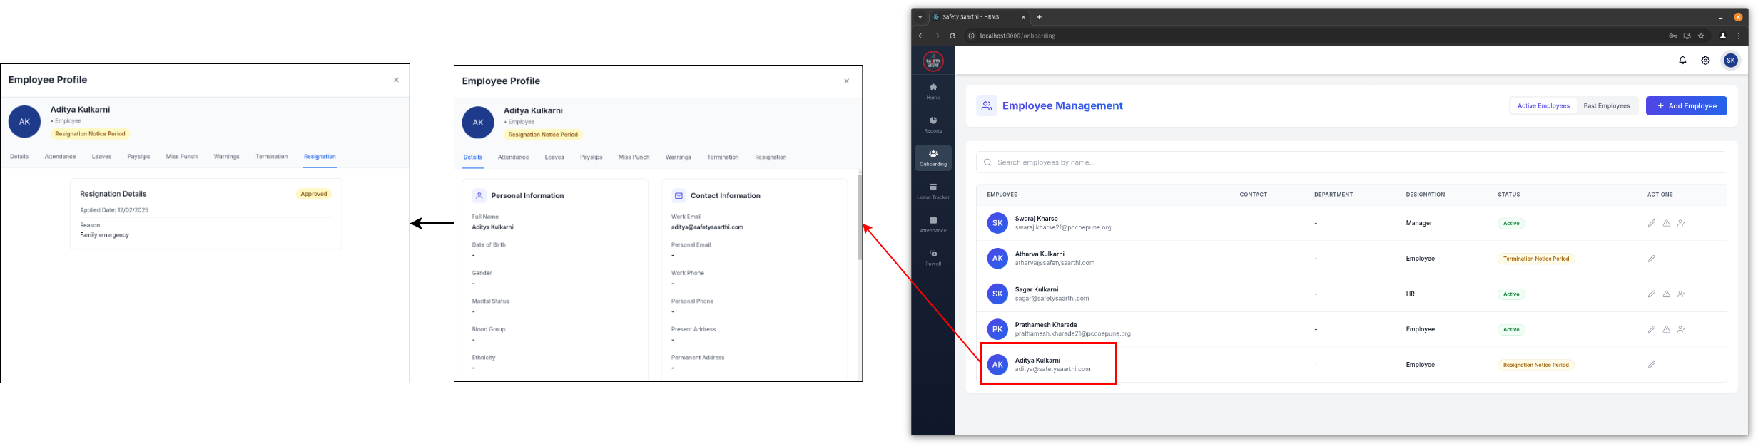Click the Add Employee button
The height and width of the screenshot is (446, 1758).
1686,106
